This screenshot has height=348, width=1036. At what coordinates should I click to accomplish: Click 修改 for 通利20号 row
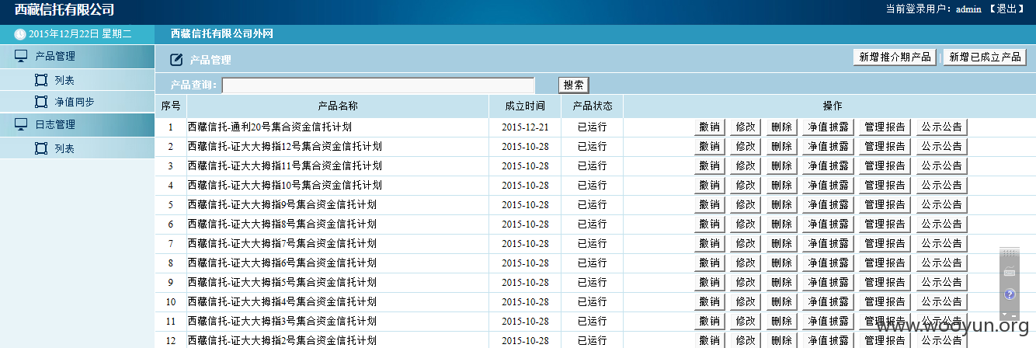(x=746, y=127)
